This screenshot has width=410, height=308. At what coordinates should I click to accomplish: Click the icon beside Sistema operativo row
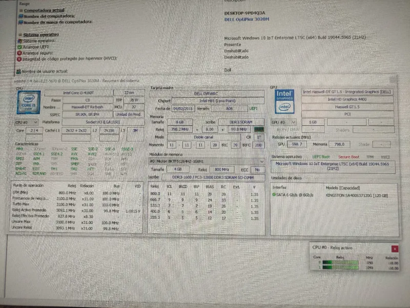tap(20, 41)
